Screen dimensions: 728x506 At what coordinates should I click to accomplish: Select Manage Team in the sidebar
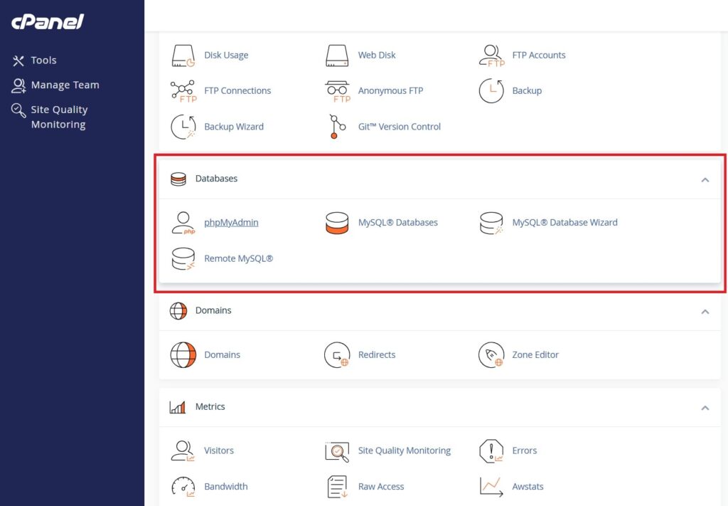(65, 85)
